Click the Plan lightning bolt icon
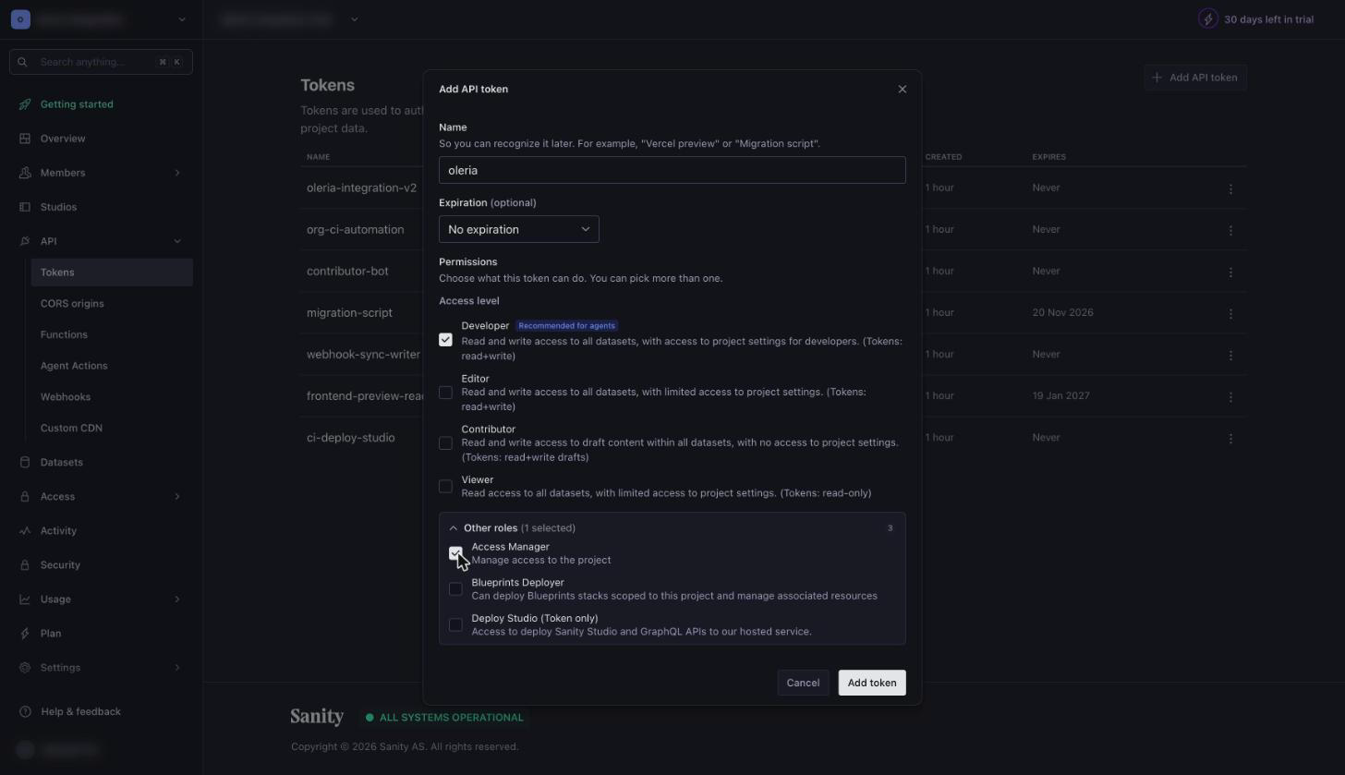The height and width of the screenshot is (775, 1345). [25, 634]
